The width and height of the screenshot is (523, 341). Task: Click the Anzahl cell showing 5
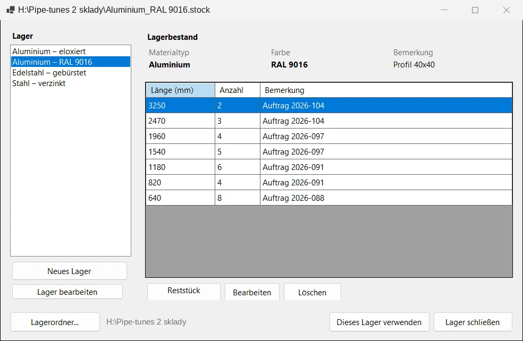[238, 152]
